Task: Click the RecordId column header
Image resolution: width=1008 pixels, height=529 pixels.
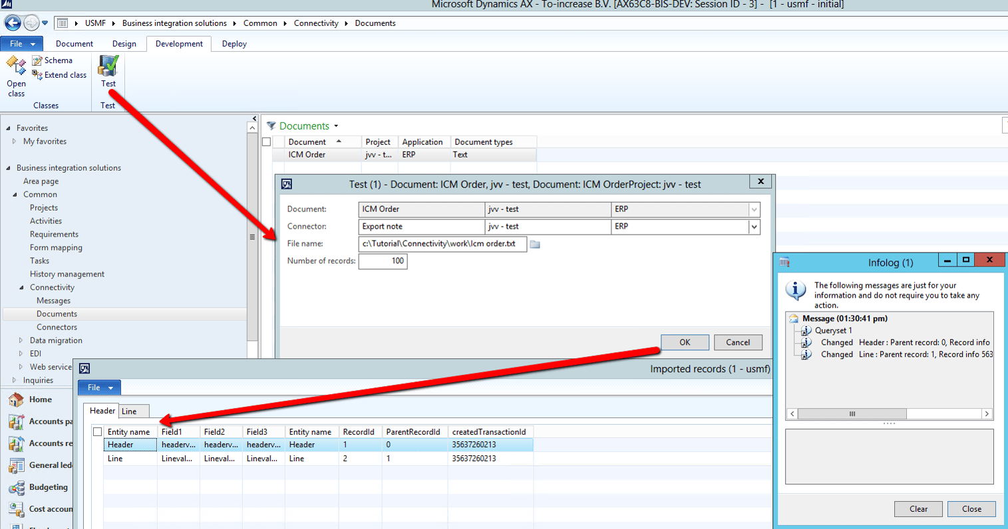Action: click(360, 432)
